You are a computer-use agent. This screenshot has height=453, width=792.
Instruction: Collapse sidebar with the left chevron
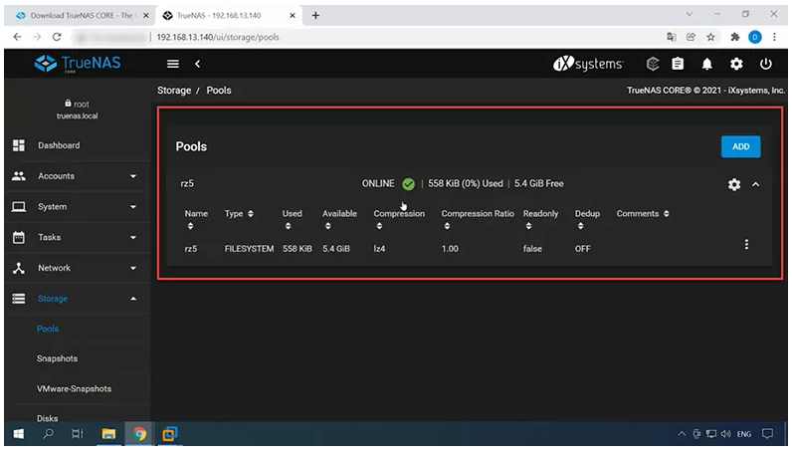point(197,64)
